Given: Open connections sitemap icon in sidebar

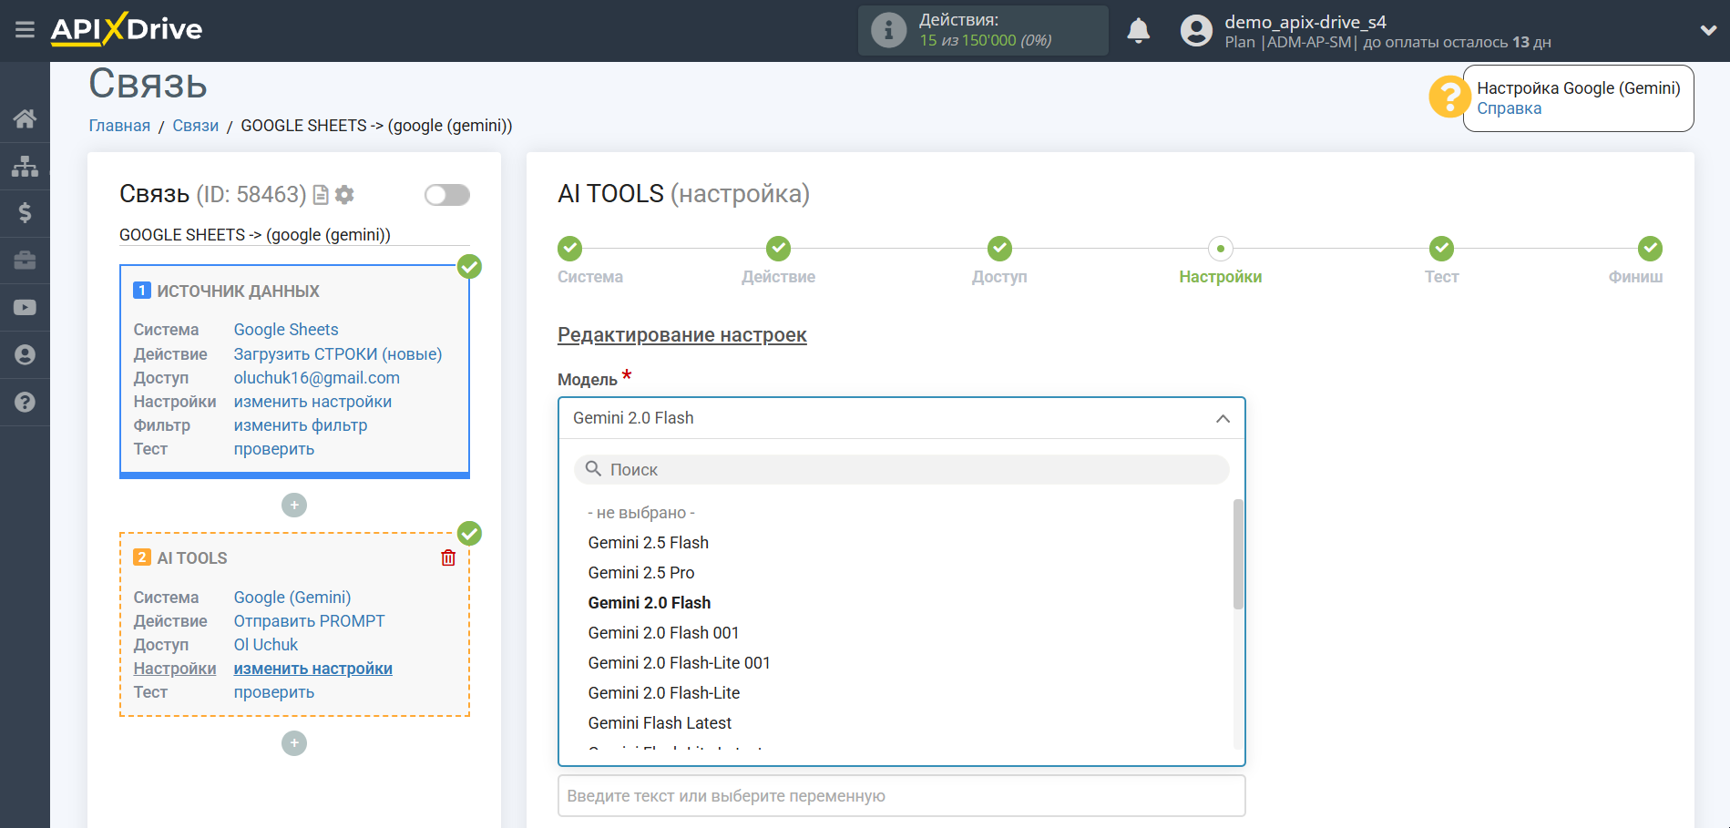Looking at the screenshot, I should (x=25, y=166).
